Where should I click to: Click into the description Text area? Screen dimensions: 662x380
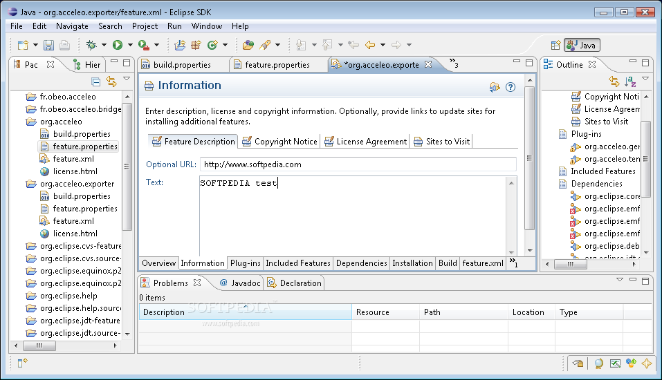point(353,216)
